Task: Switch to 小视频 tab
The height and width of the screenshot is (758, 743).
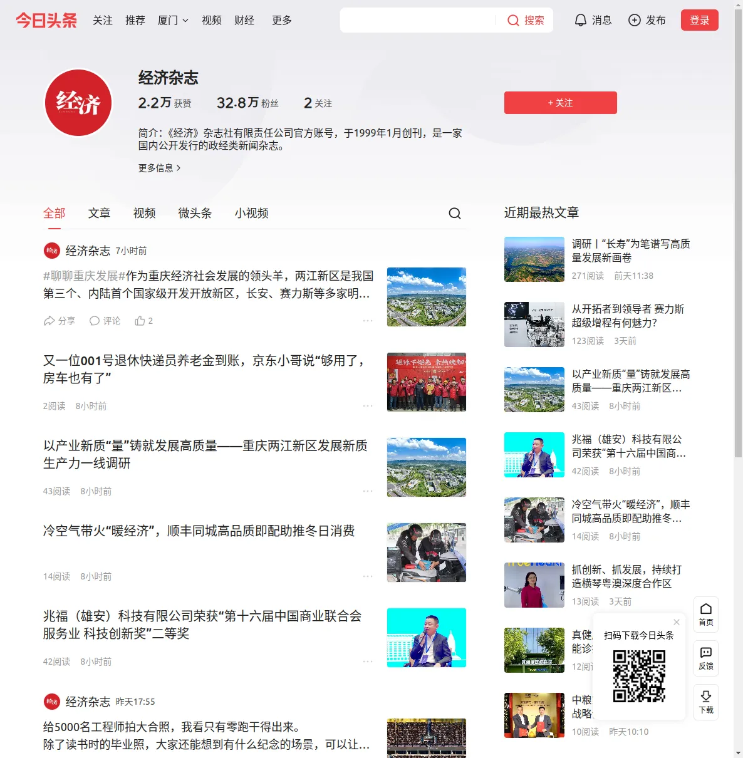Action: point(252,214)
